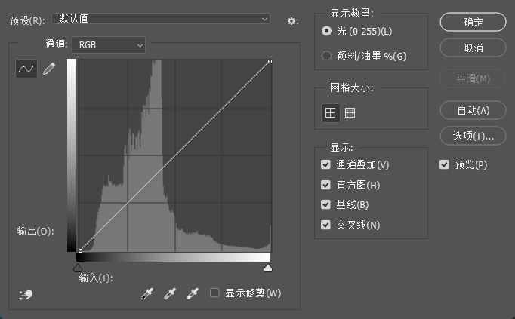This screenshot has height=319, width=515.
Task: Select the top-right curve endpoint
Action: [270, 61]
